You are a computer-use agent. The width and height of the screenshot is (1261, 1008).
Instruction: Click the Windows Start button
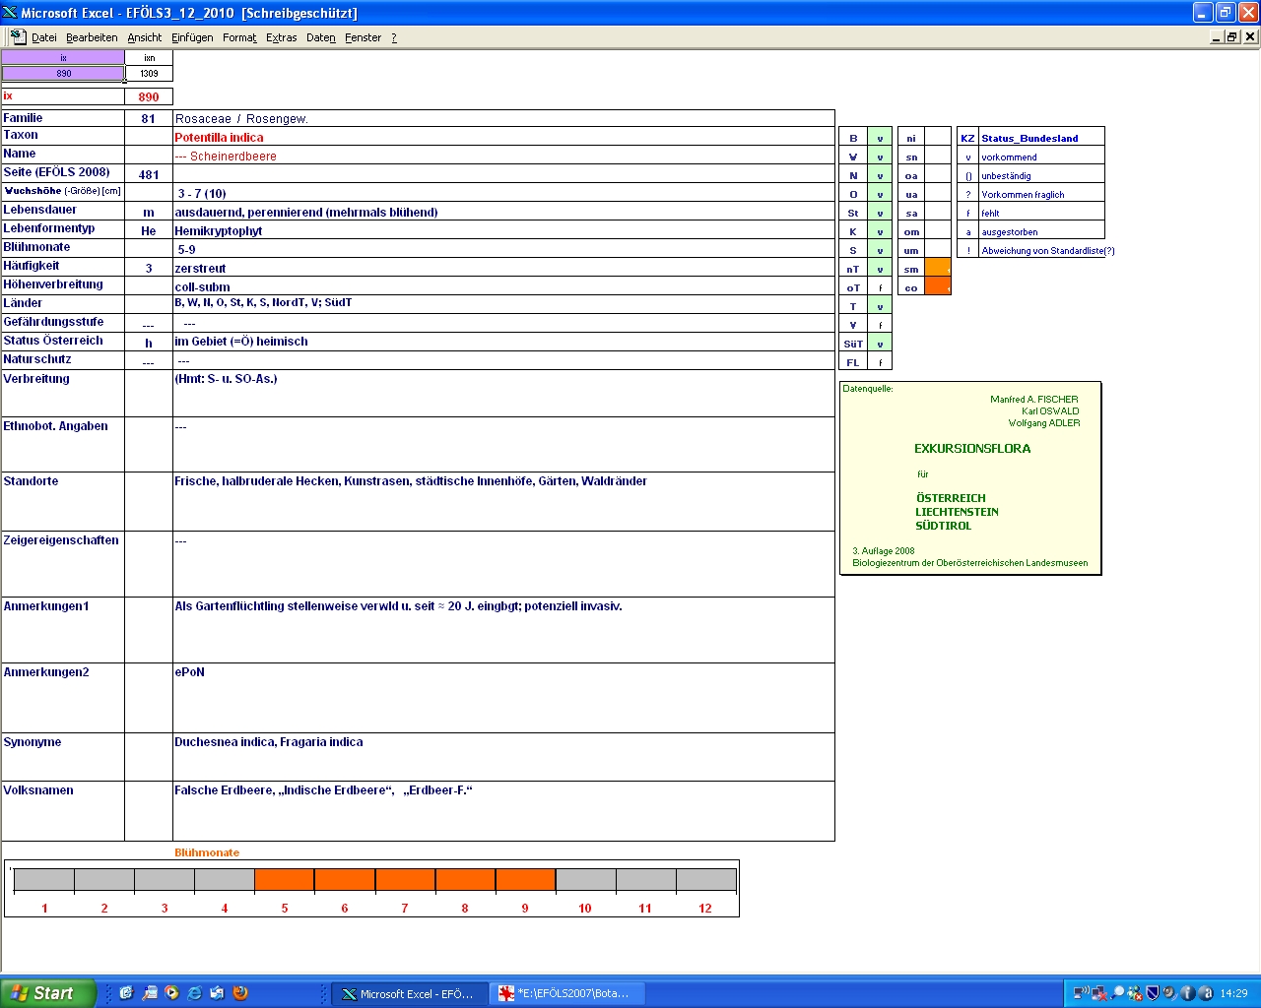pos(48,993)
